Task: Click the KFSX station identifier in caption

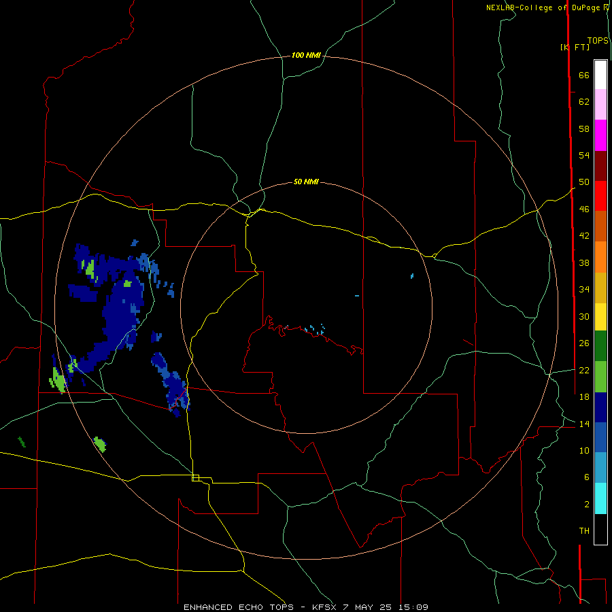Action: pos(325,607)
